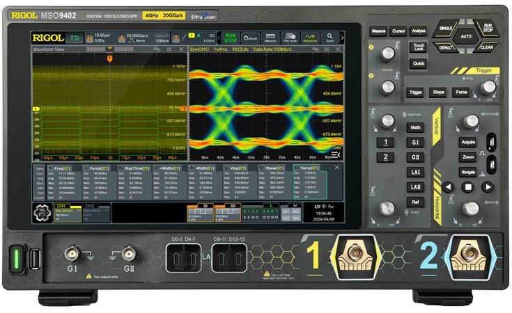This screenshot has height=313, width=512.
Task: Open the A acquisition settings label
Action: [x=122, y=38]
